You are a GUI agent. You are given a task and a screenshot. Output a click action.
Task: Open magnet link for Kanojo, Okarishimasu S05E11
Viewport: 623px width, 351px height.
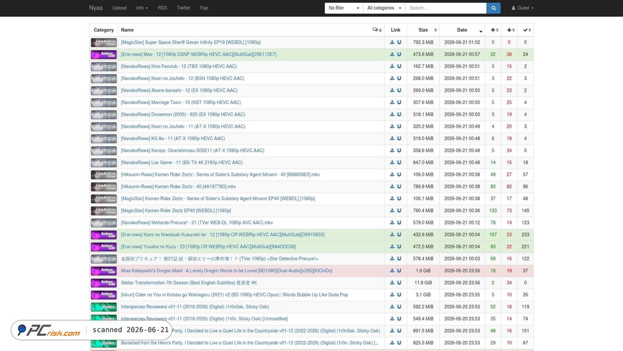point(399,150)
